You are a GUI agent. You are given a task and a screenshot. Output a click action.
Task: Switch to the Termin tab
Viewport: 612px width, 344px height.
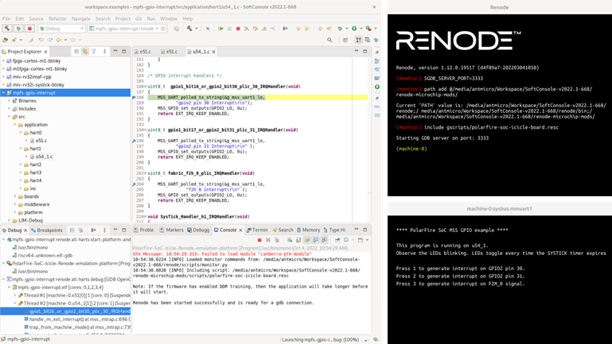point(257,230)
